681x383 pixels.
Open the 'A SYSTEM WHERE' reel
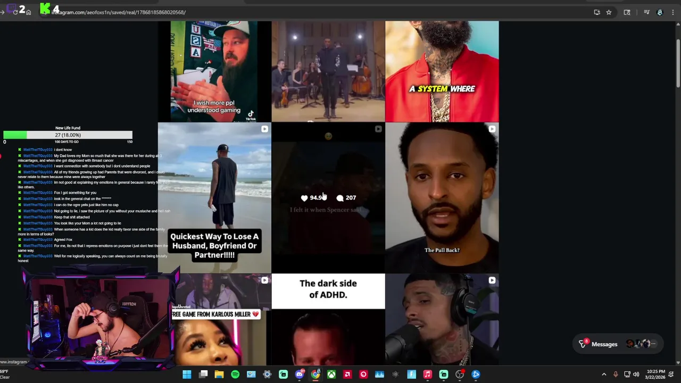442,71
